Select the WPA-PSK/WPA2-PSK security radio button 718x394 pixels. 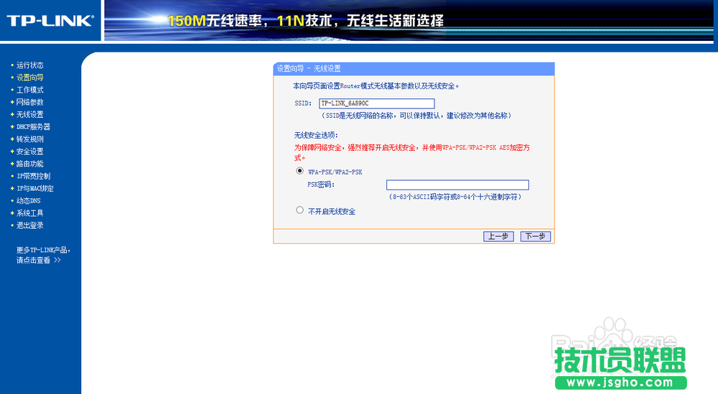(x=300, y=171)
